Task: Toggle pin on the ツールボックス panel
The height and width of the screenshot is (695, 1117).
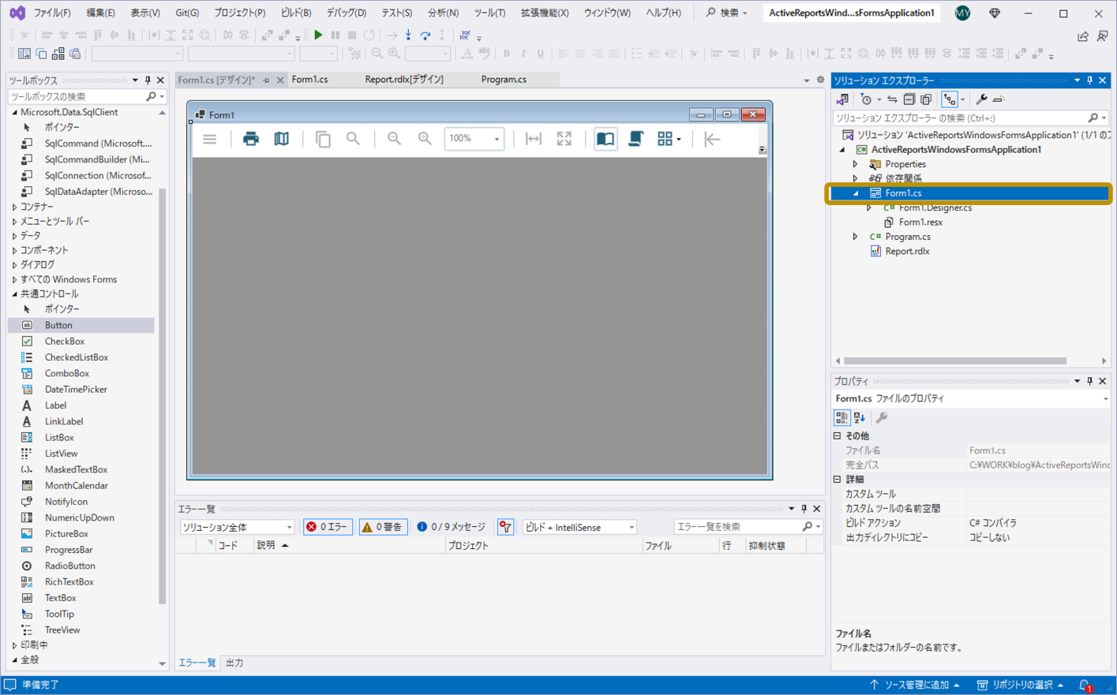Action: pyautogui.click(x=148, y=80)
